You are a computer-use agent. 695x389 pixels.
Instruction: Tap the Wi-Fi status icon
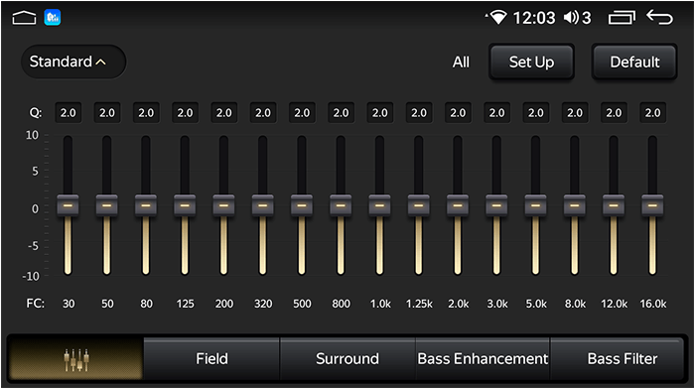(496, 18)
